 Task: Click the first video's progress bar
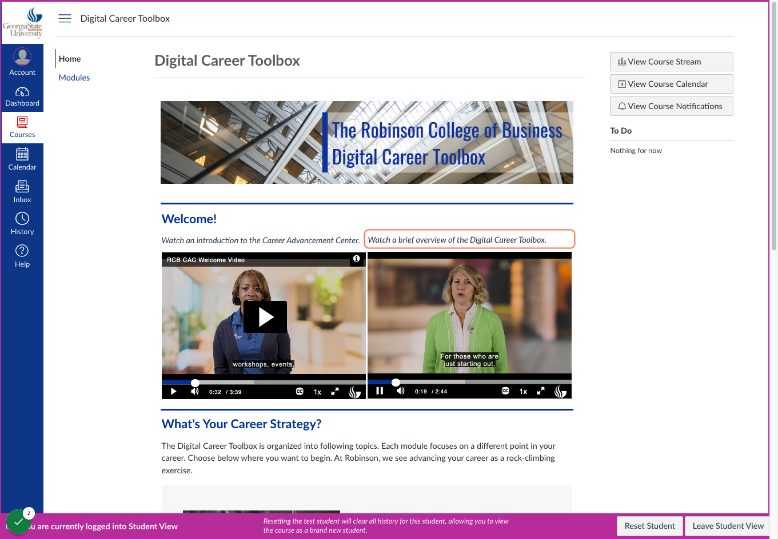(x=264, y=382)
